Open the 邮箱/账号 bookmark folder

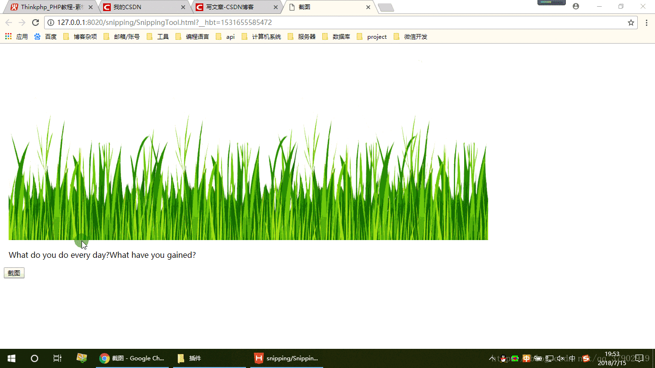[121, 36]
